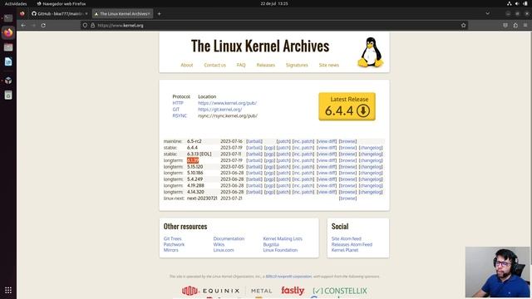Screen dimensions: 532x299
Task: Open the Kernel Mailing Lists link
Action: pos(283,238)
